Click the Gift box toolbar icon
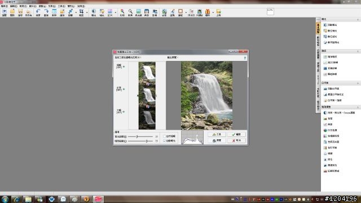Image resolution: width=361 pixels, height=203 pixels. pyautogui.click(x=208, y=12)
